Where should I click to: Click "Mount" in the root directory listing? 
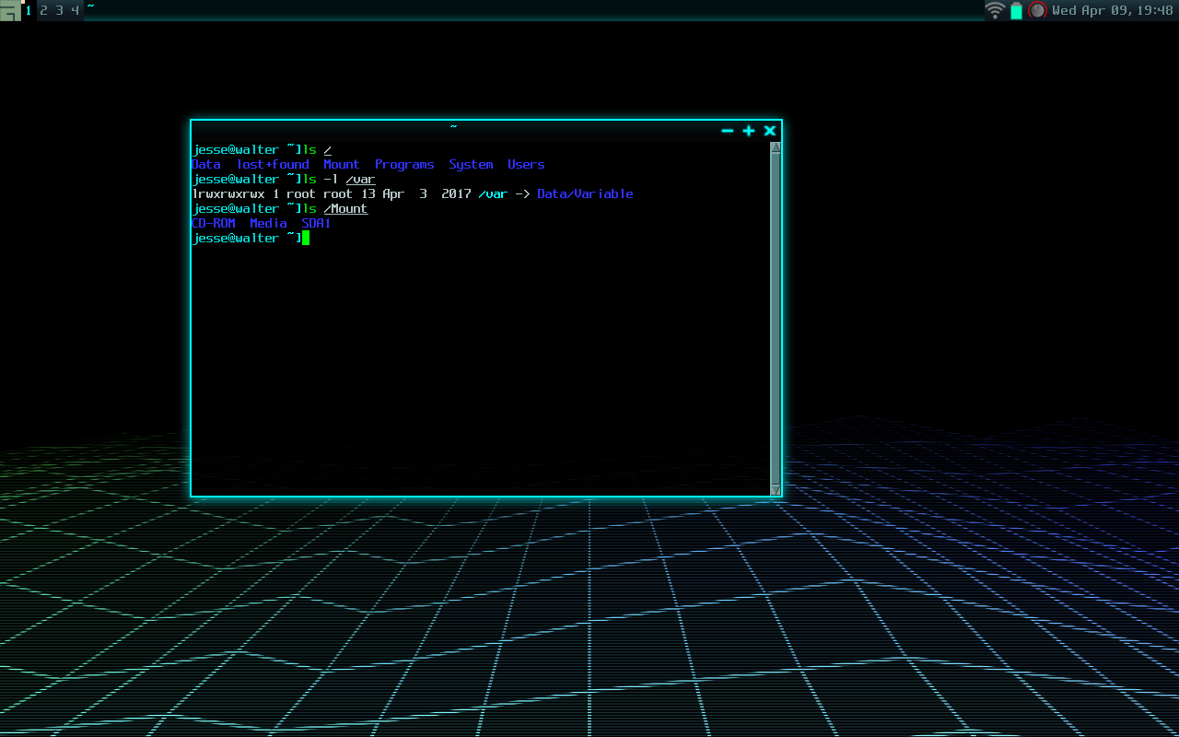(342, 164)
